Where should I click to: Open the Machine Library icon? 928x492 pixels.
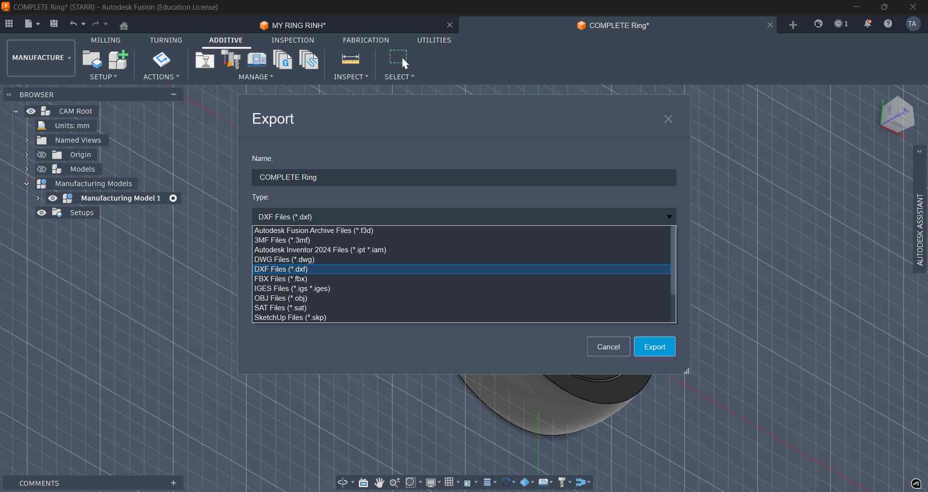(x=257, y=59)
